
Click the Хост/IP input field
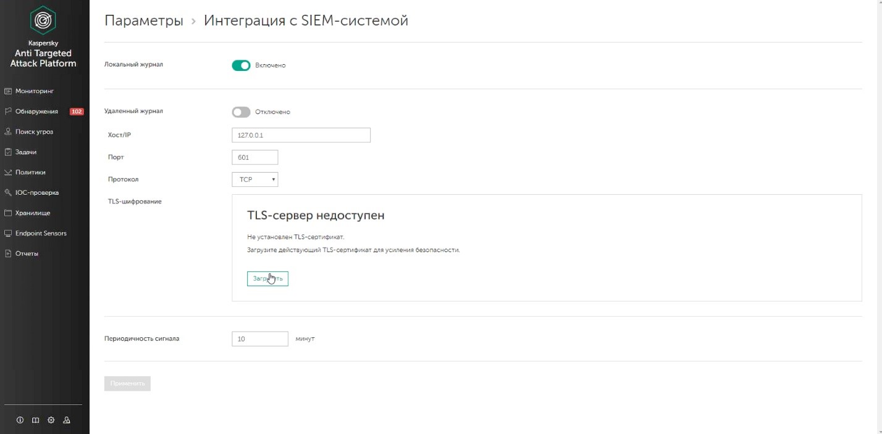coord(301,135)
